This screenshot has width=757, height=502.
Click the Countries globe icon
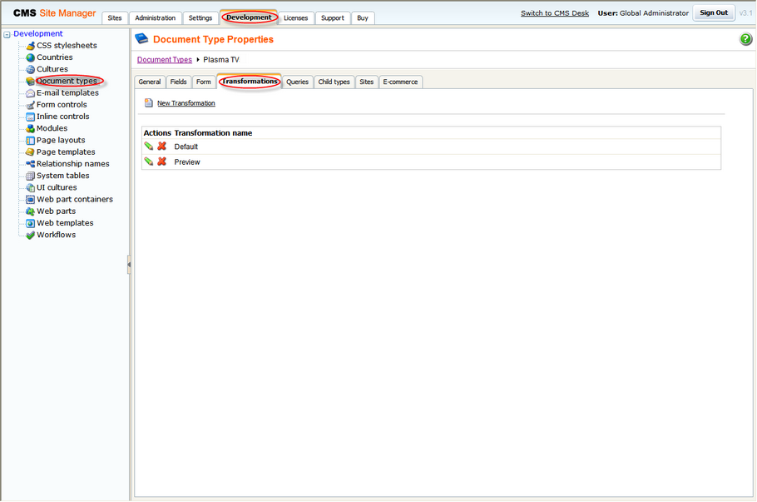[31, 57]
